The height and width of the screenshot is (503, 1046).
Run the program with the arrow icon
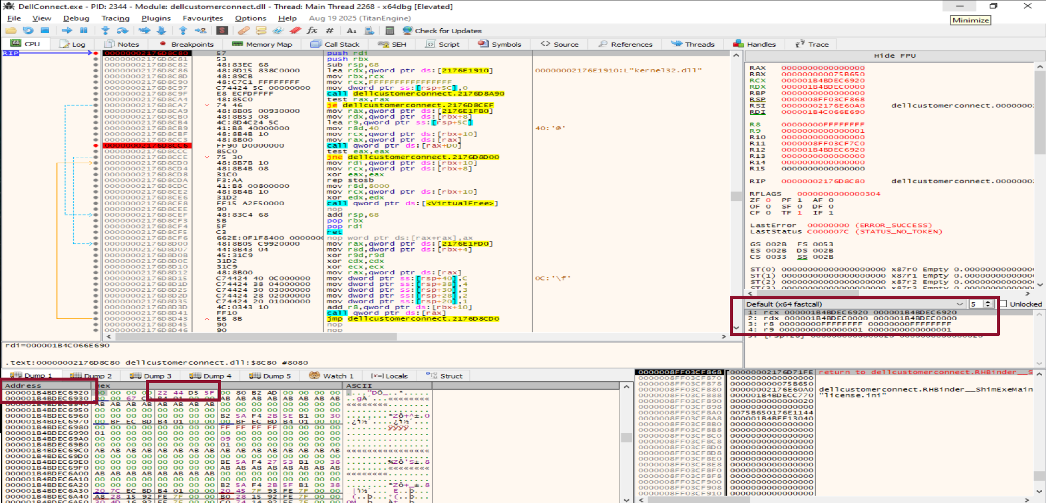67,30
